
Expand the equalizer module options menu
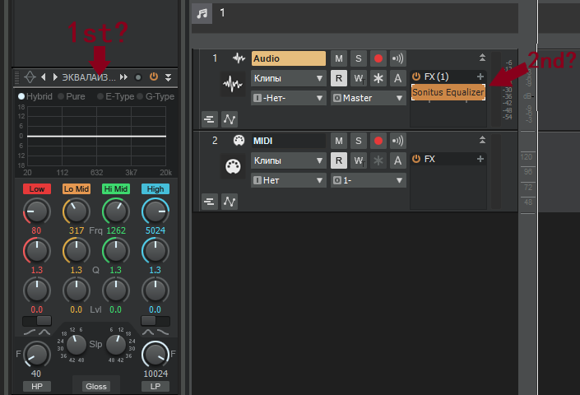pos(168,77)
